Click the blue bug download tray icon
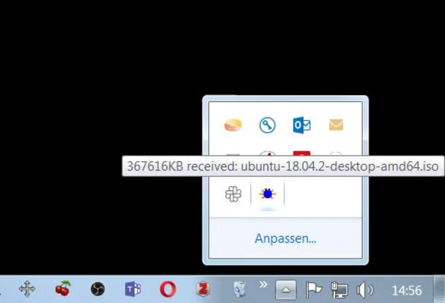445x303 pixels. pos(267,194)
